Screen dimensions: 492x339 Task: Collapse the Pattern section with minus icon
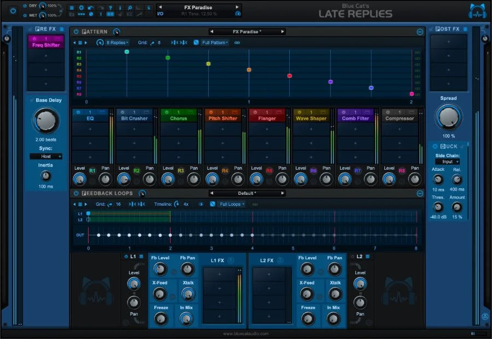point(420,32)
